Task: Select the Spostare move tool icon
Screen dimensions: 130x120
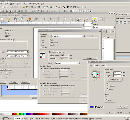Action: (87, 19)
